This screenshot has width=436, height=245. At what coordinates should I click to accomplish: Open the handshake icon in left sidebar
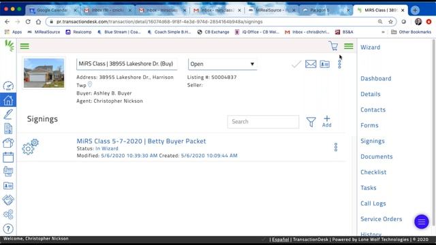click(8, 199)
